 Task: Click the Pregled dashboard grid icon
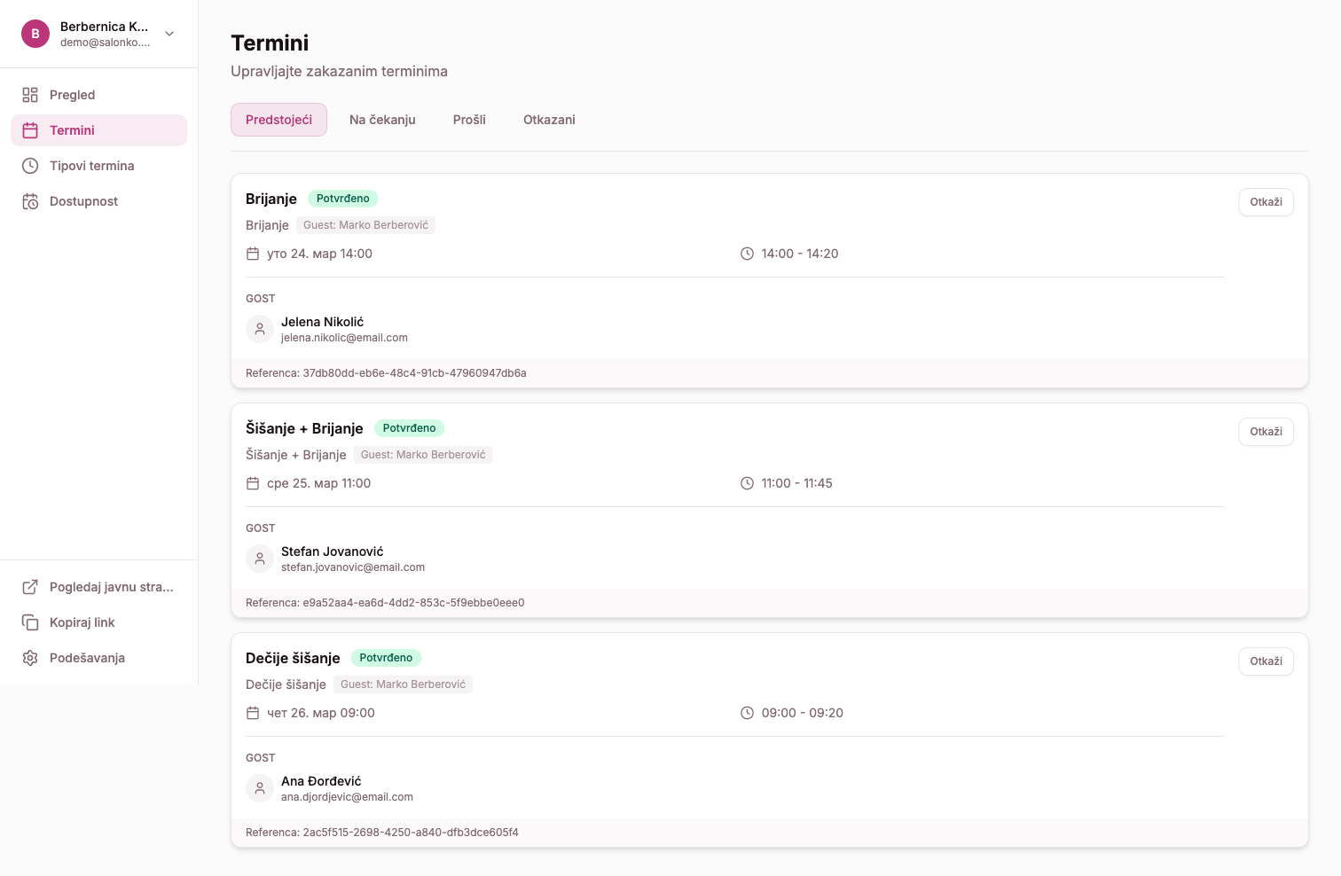point(30,95)
